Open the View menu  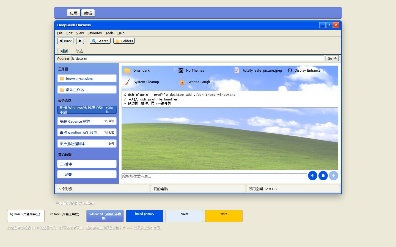click(x=80, y=33)
